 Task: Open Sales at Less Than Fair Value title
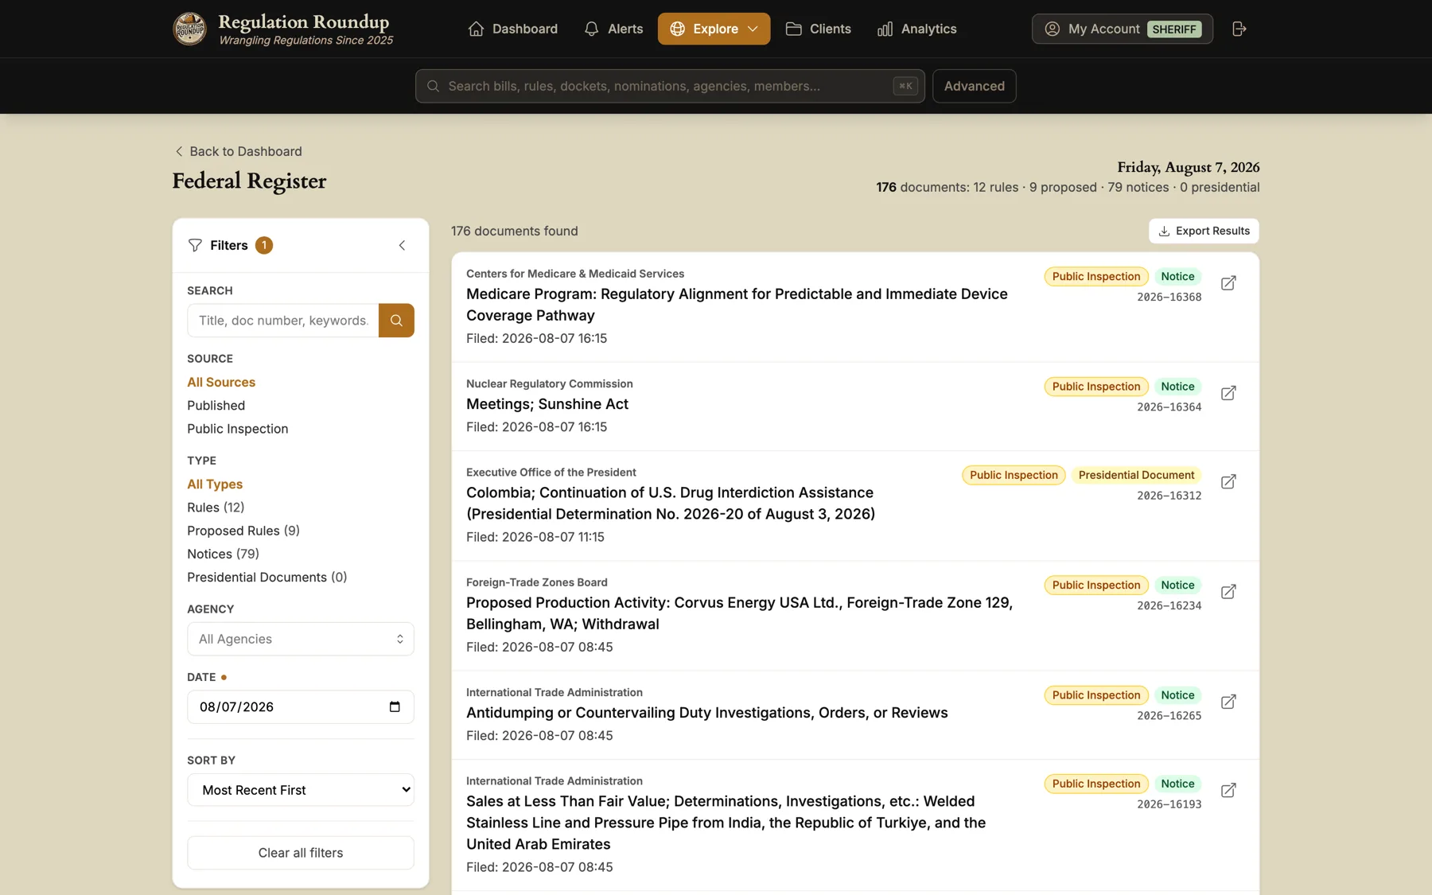(726, 822)
